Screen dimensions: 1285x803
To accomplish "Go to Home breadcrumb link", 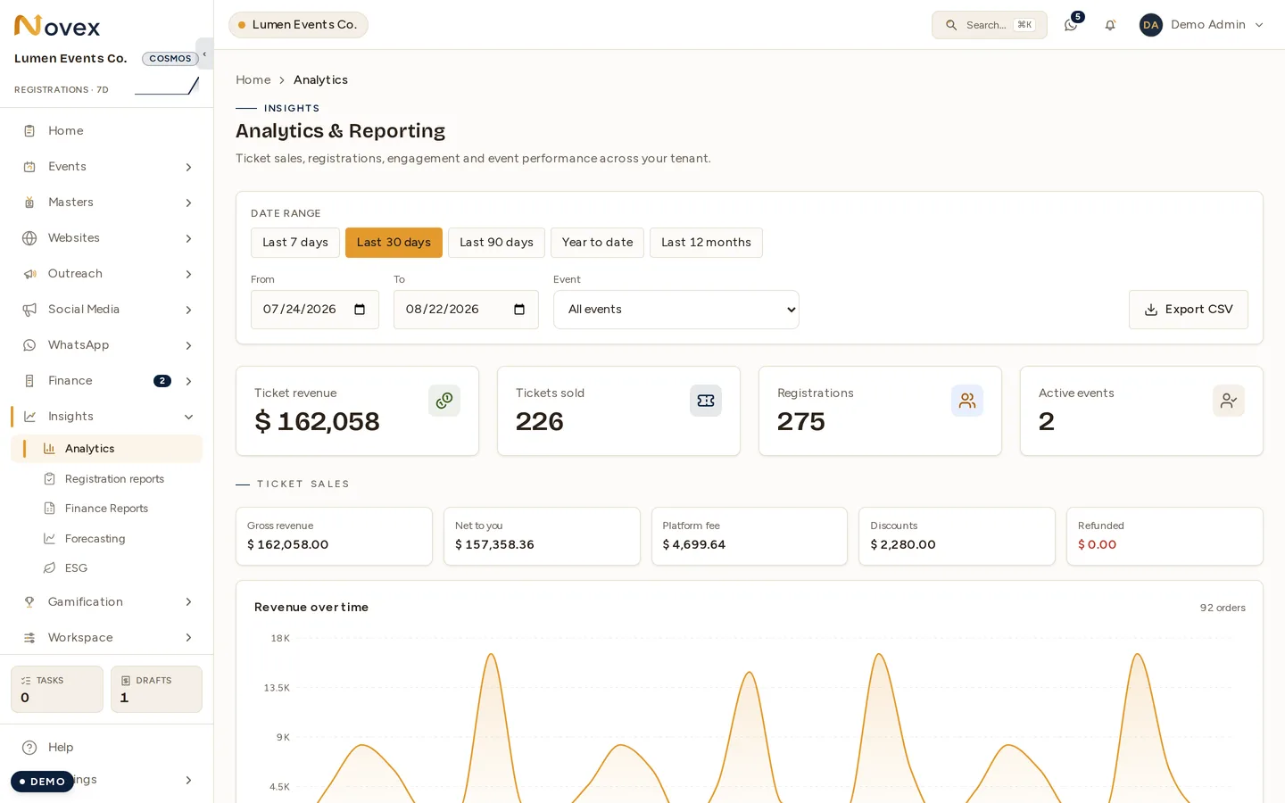I will tap(253, 80).
